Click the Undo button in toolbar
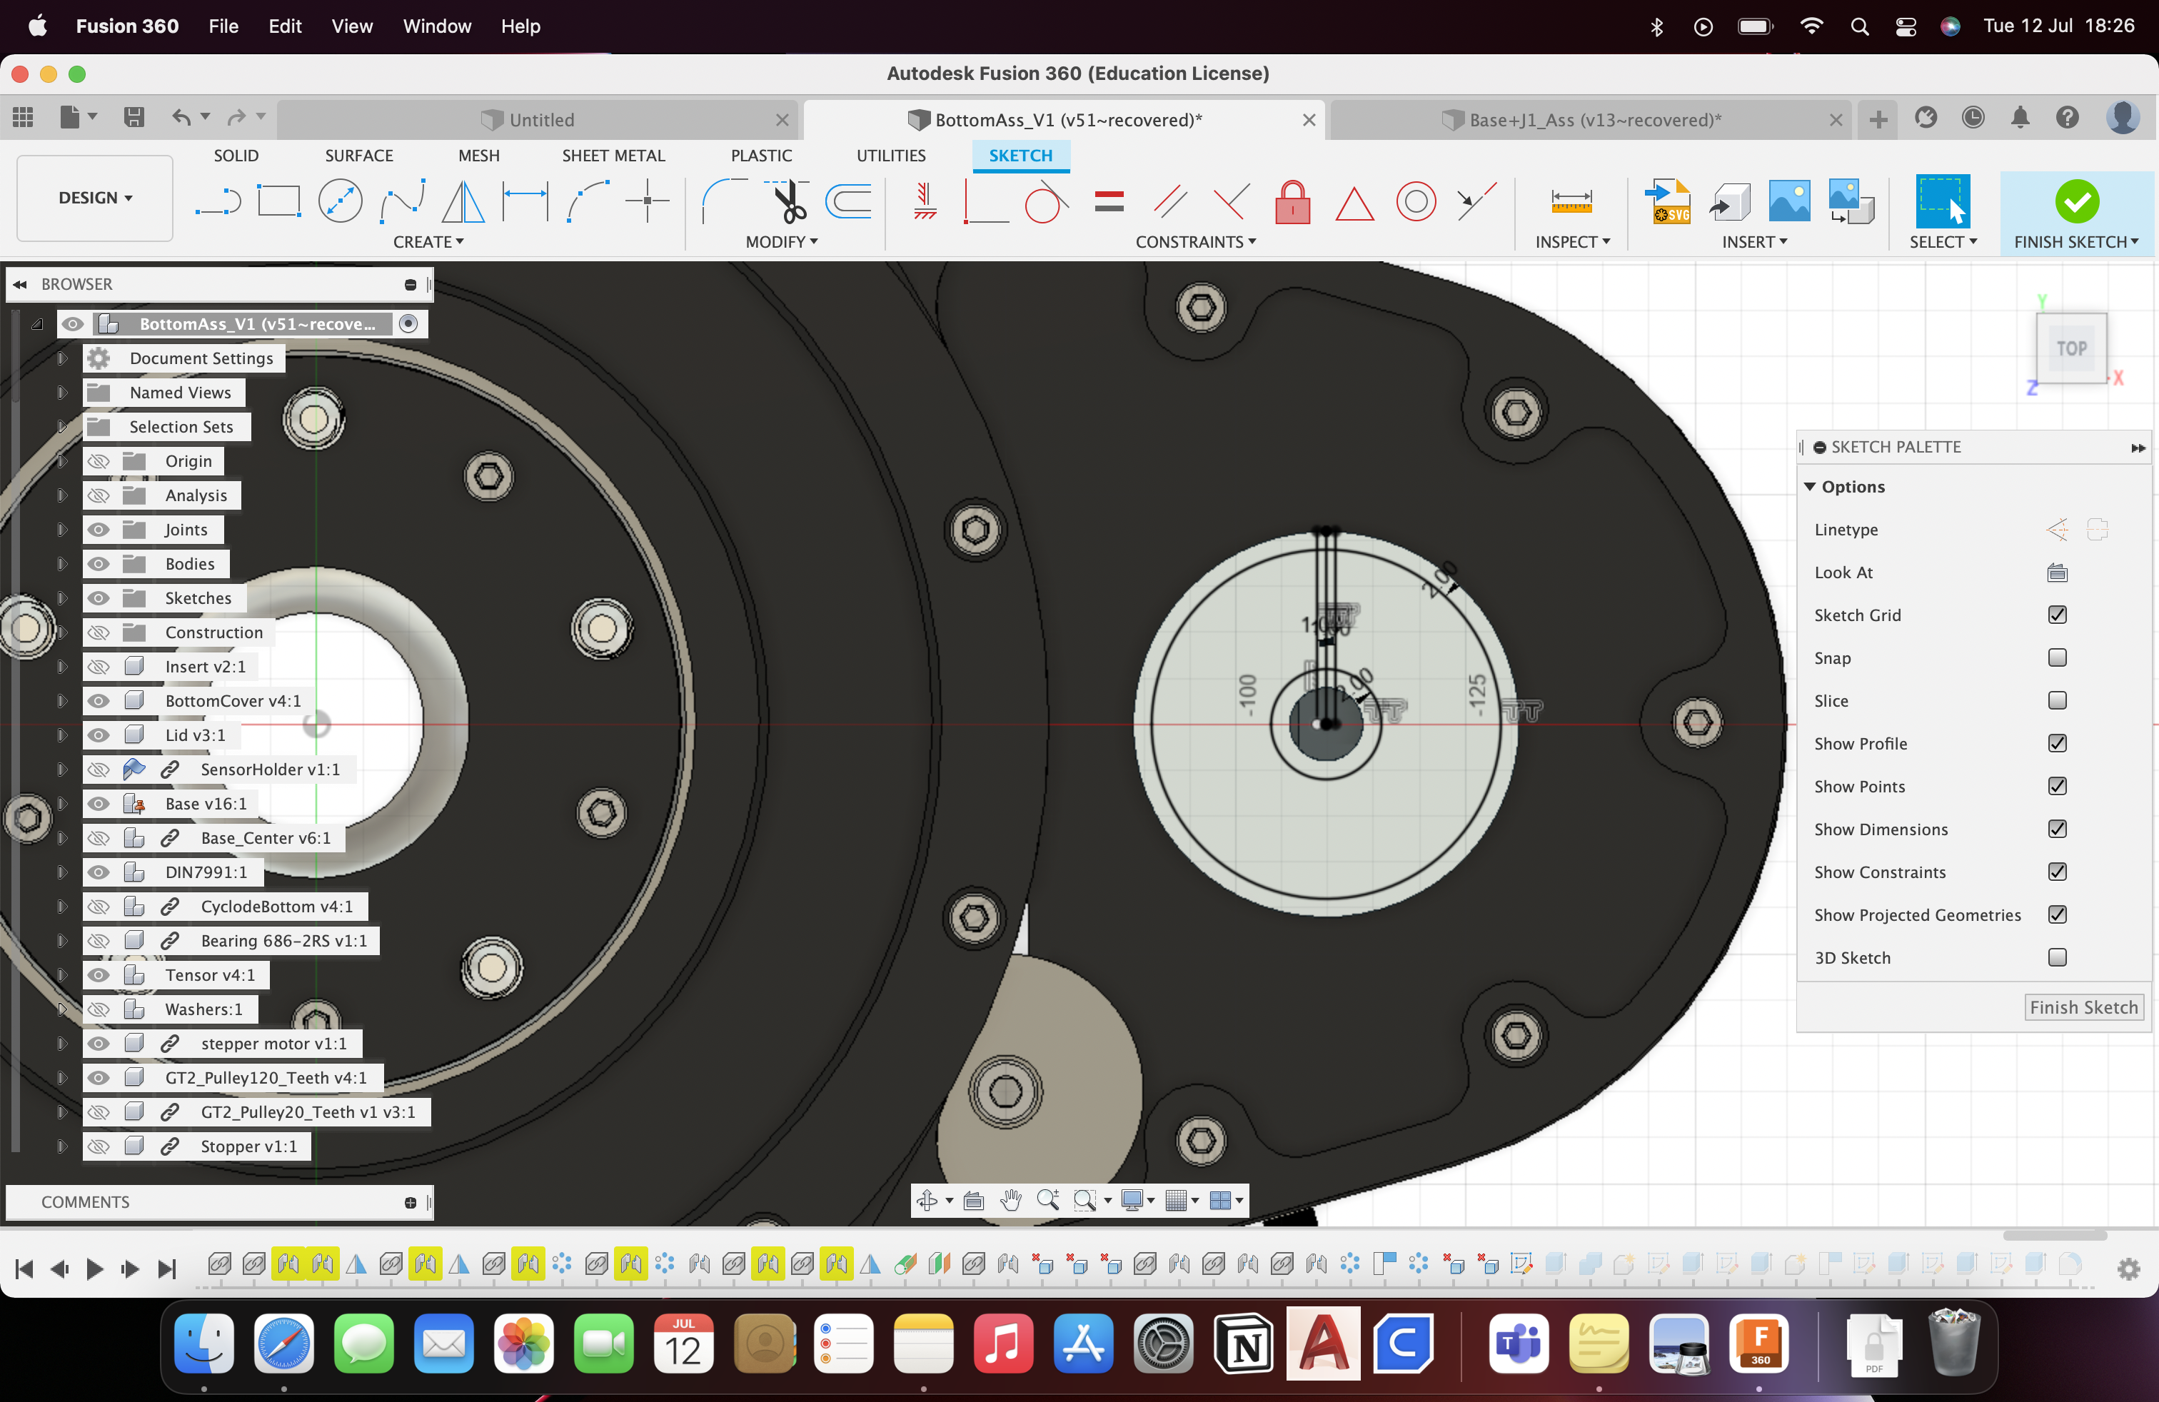The width and height of the screenshot is (2159, 1402). [181, 118]
